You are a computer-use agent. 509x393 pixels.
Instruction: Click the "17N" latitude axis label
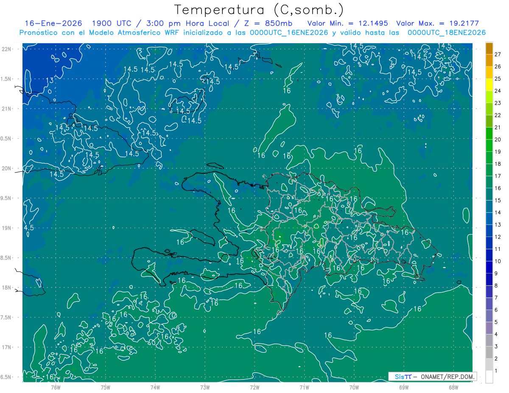point(6,347)
